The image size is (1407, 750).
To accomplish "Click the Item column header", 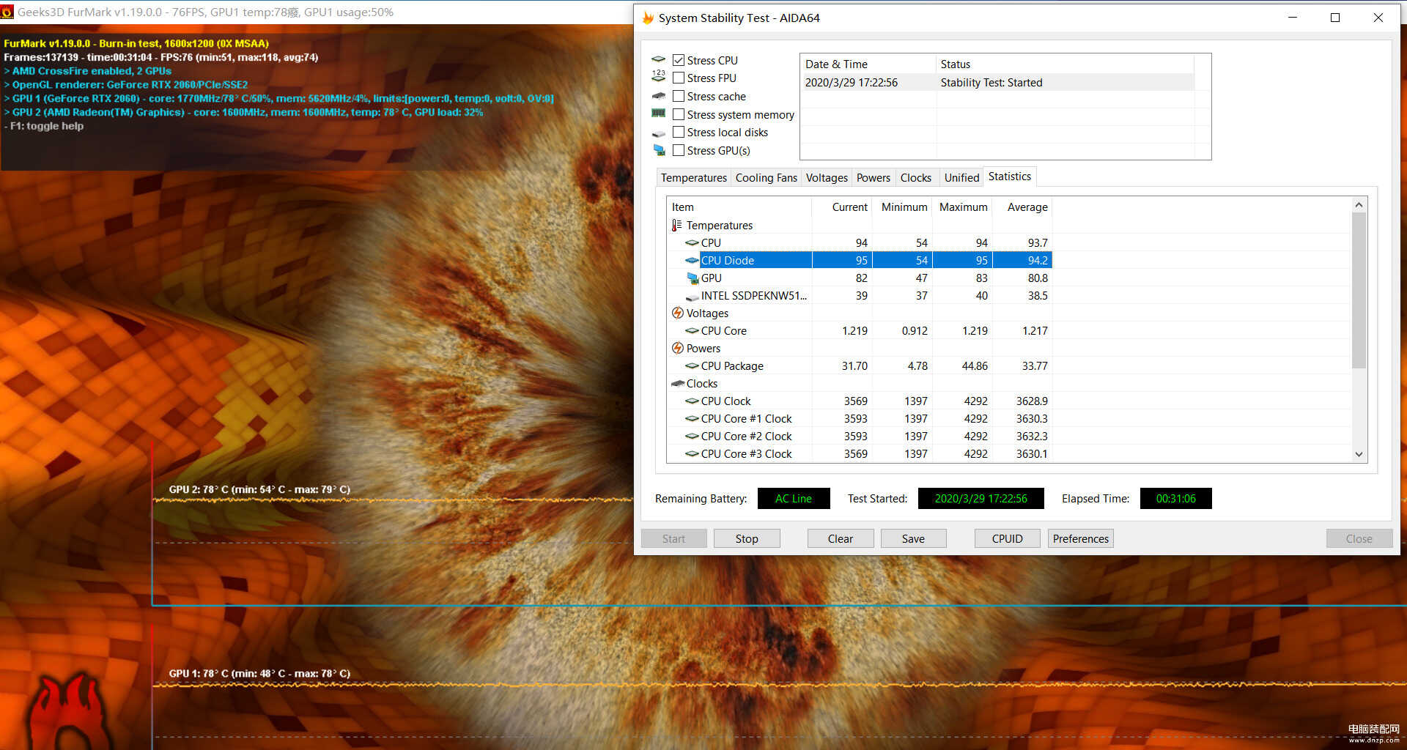I will coord(739,207).
